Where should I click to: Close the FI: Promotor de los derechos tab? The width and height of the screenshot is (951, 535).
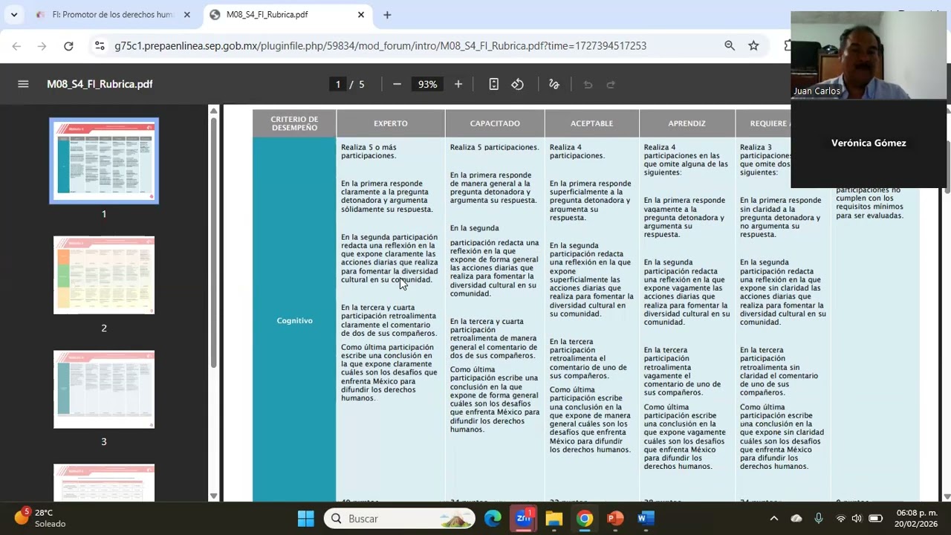(x=187, y=15)
